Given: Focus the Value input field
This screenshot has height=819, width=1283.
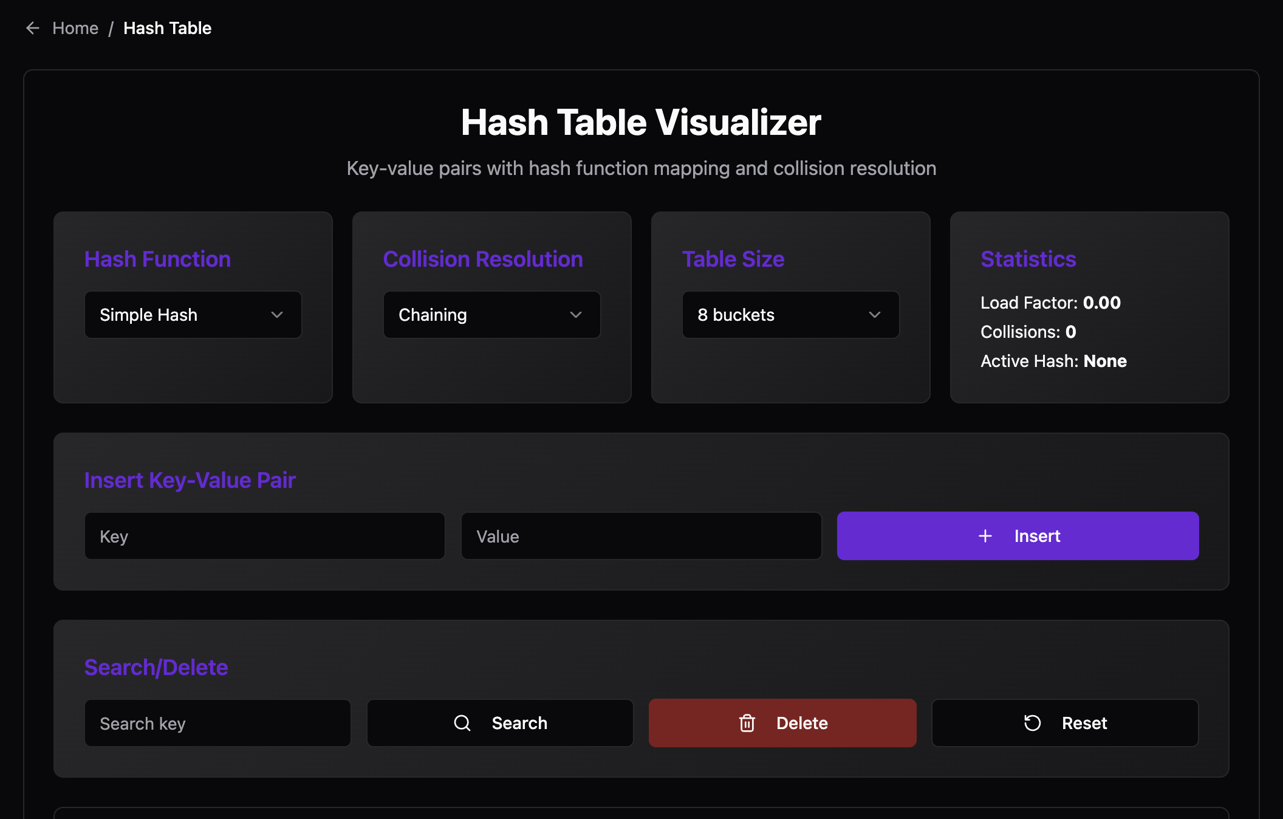Looking at the screenshot, I should [641, 536].
